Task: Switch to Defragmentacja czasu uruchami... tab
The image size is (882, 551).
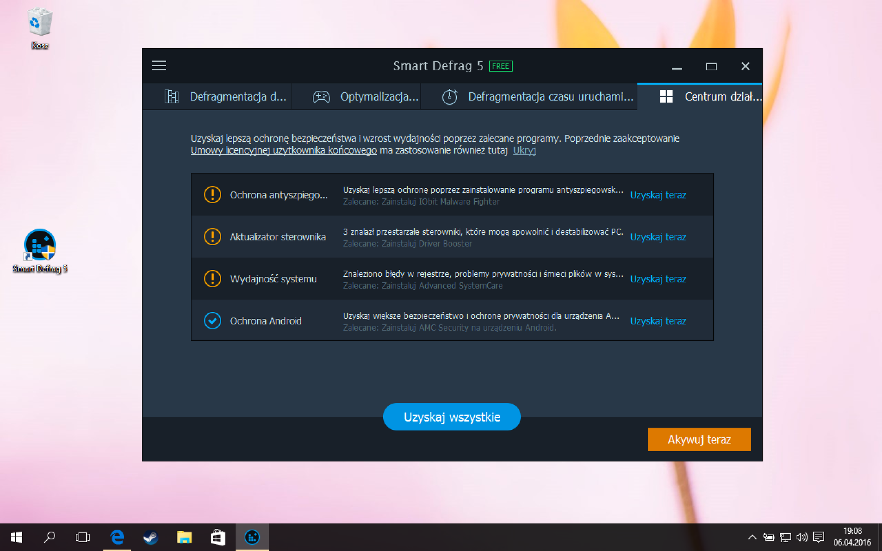Action: tap(529, 96)
